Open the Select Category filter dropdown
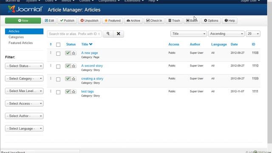Screen dimensions: 272x153 pyautogui.click(x=24, y=78)
